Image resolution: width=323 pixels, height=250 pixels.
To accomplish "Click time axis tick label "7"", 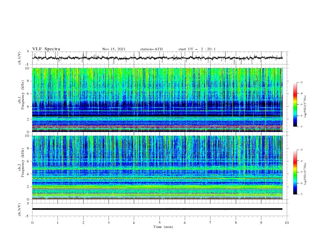I will pos(210,223).
